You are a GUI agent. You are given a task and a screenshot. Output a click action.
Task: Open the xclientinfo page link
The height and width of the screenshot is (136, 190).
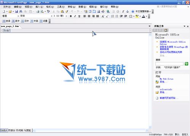coord(166,90)
